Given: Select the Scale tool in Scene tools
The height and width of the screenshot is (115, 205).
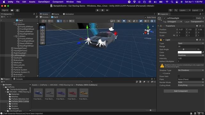Looking at the screenshot, I should coord(43,37).
